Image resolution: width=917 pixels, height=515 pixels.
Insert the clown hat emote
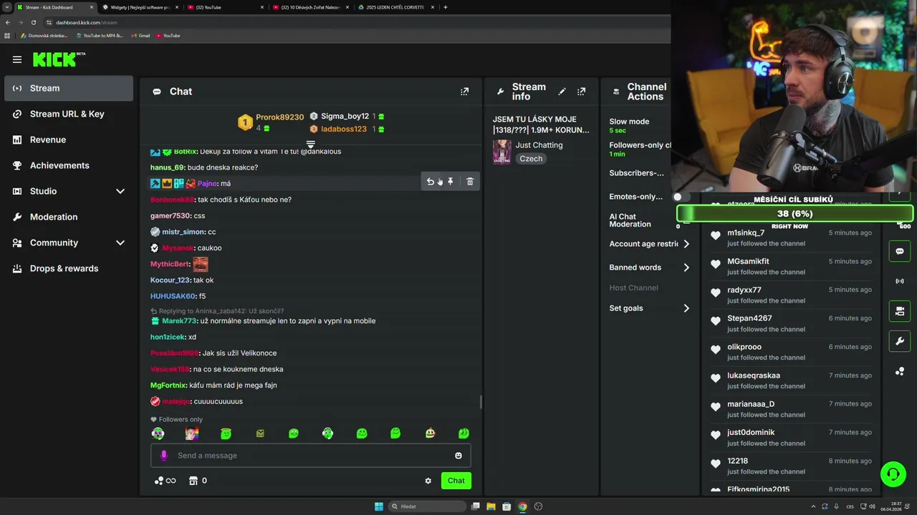430,433
